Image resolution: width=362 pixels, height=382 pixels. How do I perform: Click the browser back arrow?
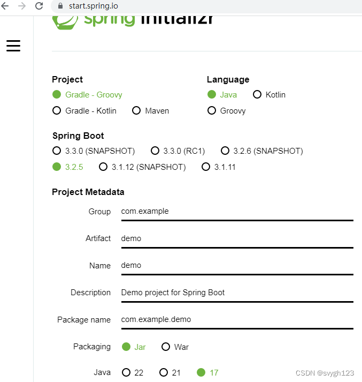pyautogui.click(x=5, y=5)
